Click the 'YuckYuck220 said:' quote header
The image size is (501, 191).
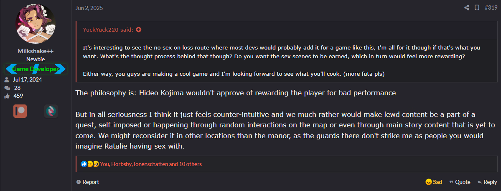pos(109,30)
